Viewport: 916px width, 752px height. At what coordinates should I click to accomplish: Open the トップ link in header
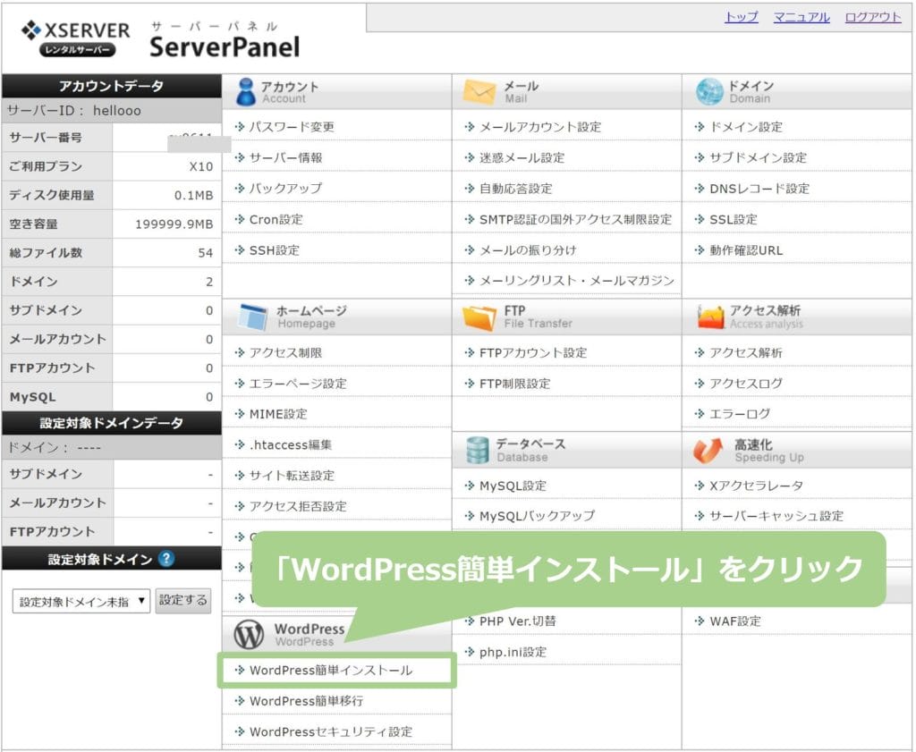point(741,17)
